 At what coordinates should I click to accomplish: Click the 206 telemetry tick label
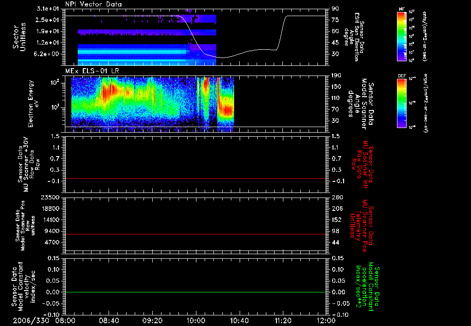337,209
